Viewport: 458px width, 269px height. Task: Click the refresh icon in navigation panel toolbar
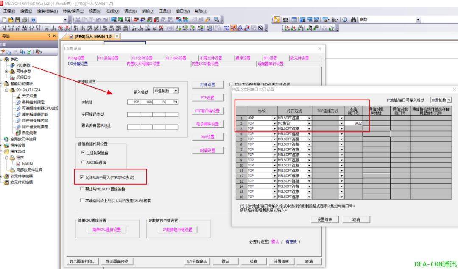click(x=29, y=52)
